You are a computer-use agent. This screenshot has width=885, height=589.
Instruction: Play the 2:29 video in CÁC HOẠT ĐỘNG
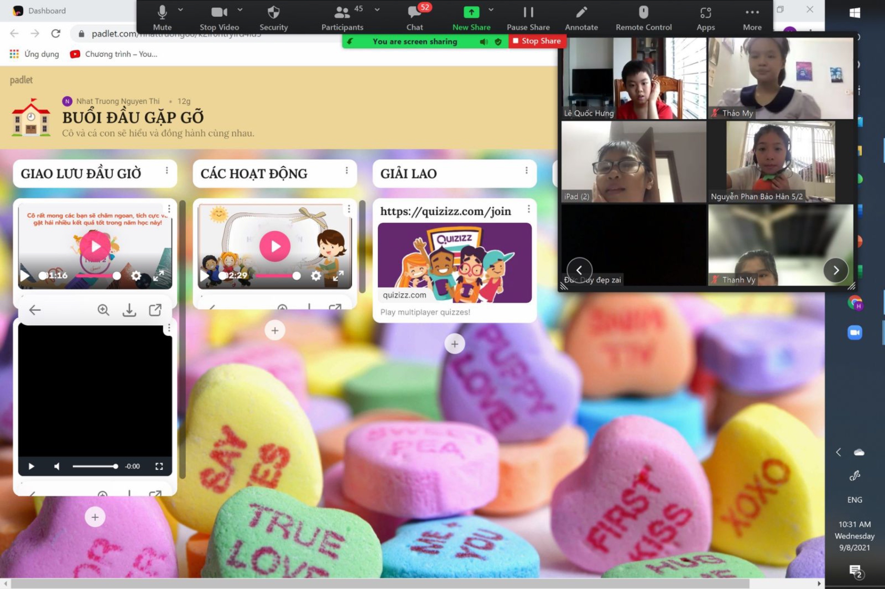coord(275,246)
